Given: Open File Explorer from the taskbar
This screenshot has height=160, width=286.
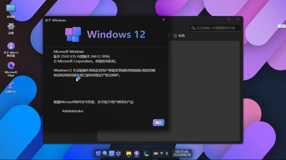Looking at the screenshot, I should click(x=129, y=154).
